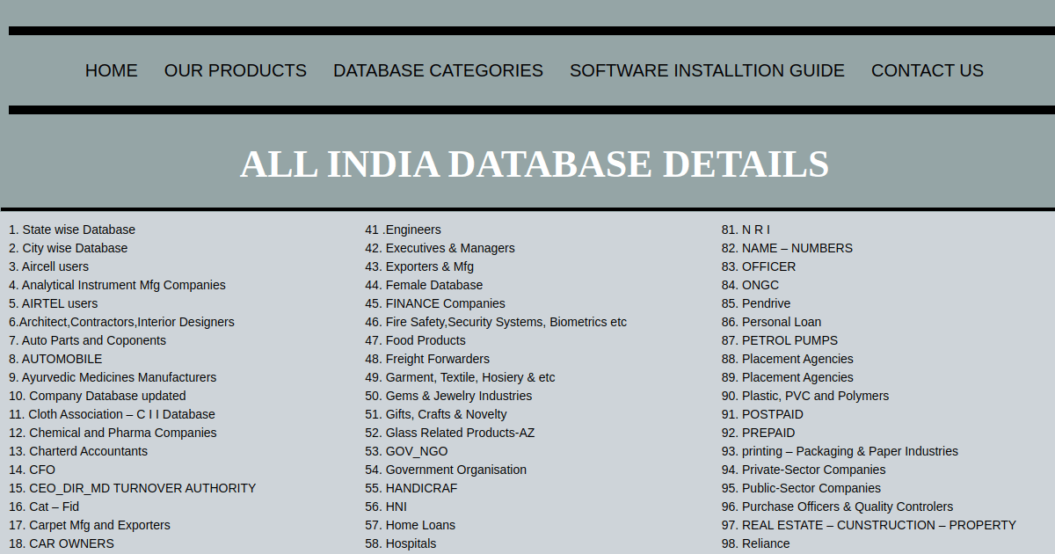Screen dimensions: 1055x554
Task: Open the OUR PRODUCTS page
Action: pyautogui.click(x=235, y=70)
